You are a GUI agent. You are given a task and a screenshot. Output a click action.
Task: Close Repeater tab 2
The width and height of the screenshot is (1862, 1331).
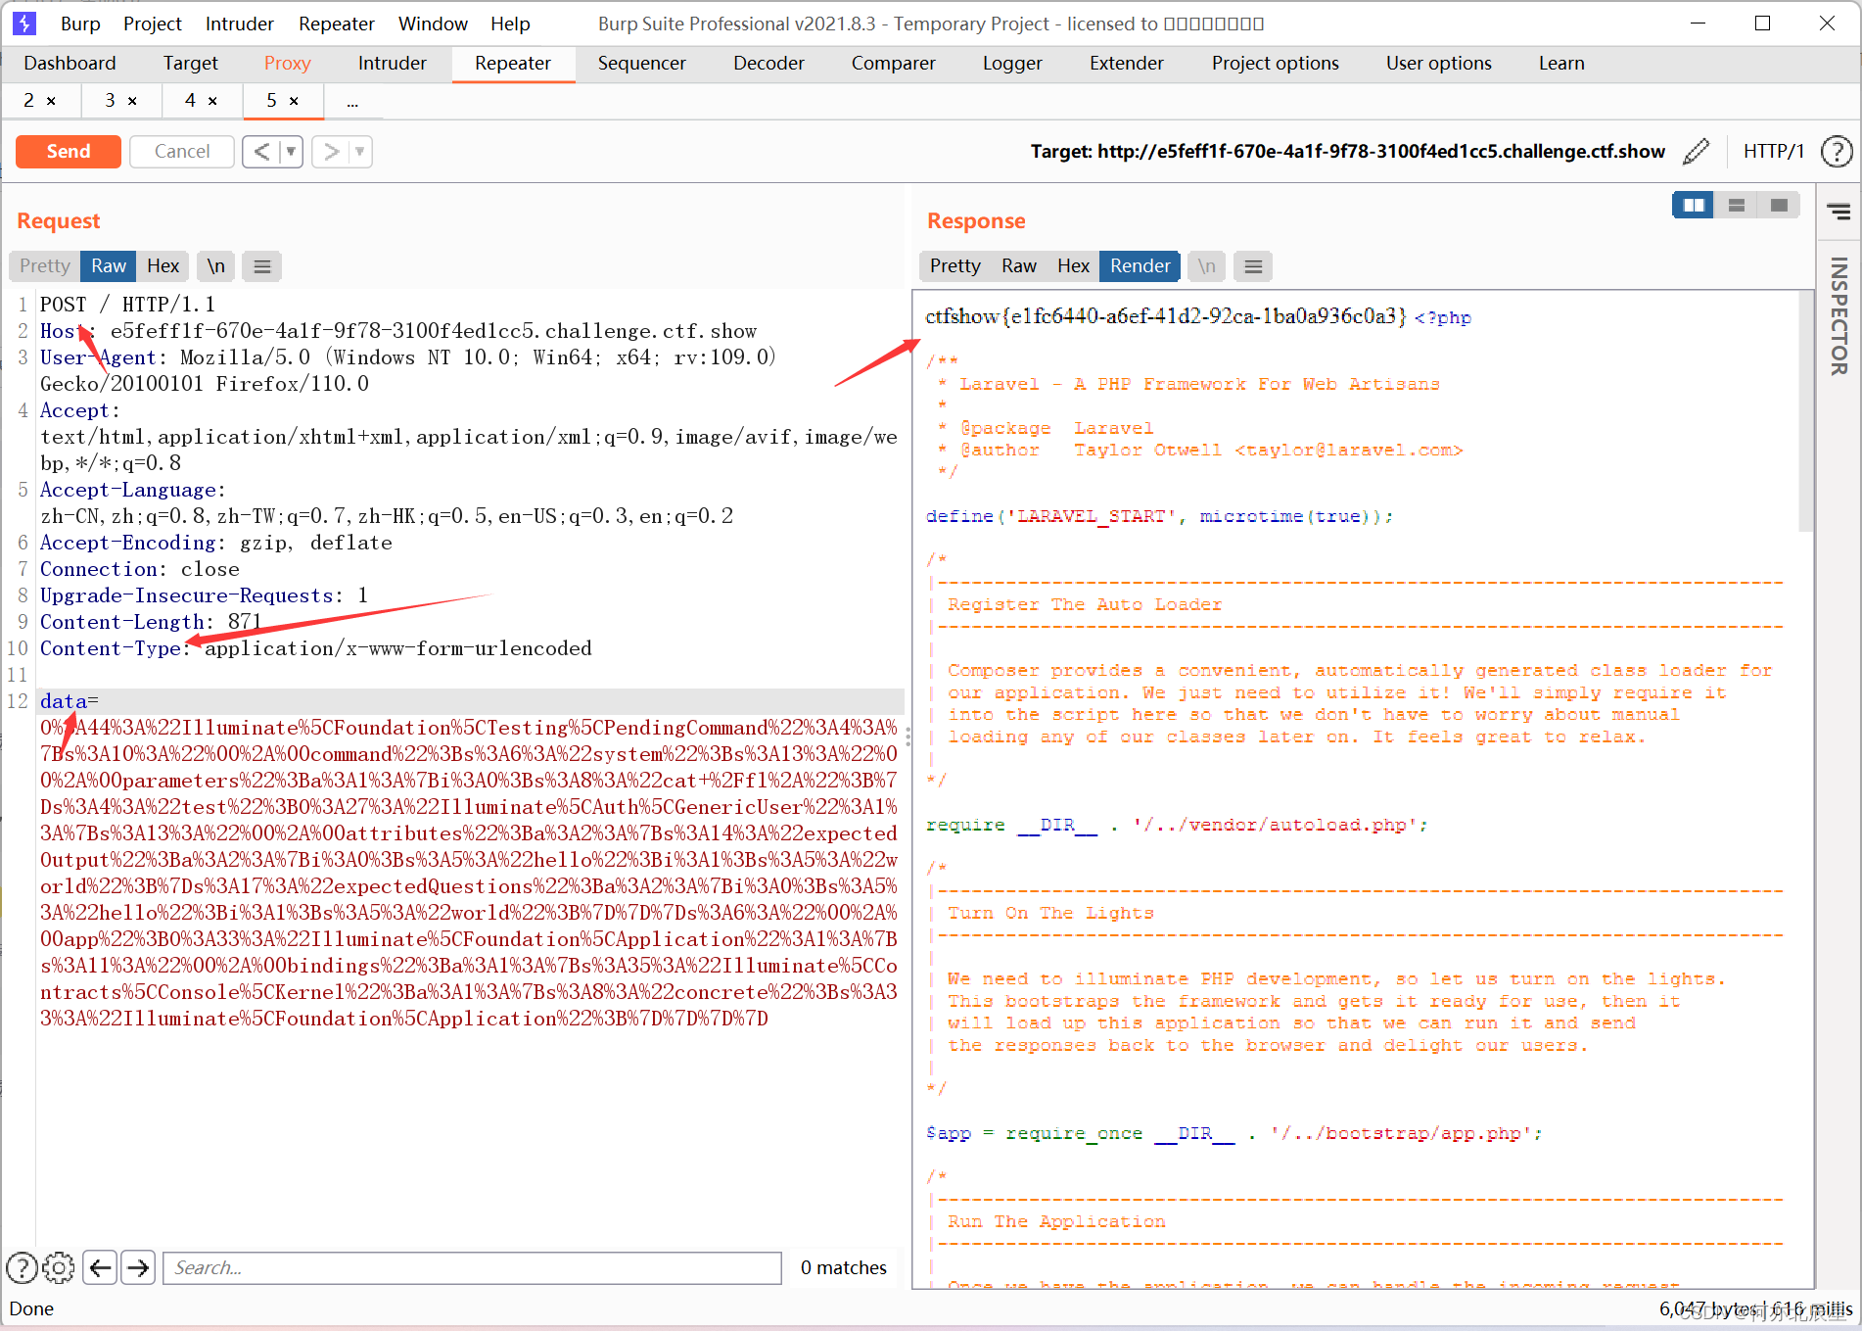point(51,101)
